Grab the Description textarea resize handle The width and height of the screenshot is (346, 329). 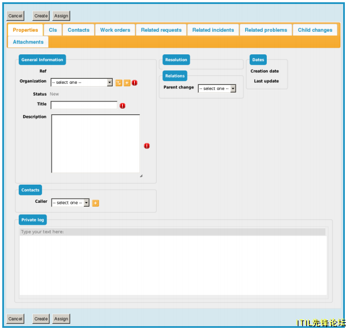pyautogui.click(x=141, y=176)
